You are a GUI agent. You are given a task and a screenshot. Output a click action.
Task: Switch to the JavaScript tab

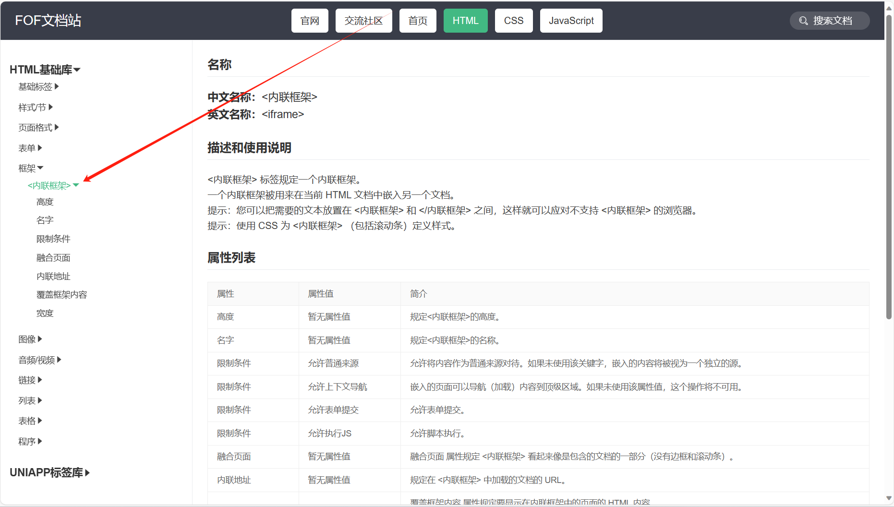571,21
